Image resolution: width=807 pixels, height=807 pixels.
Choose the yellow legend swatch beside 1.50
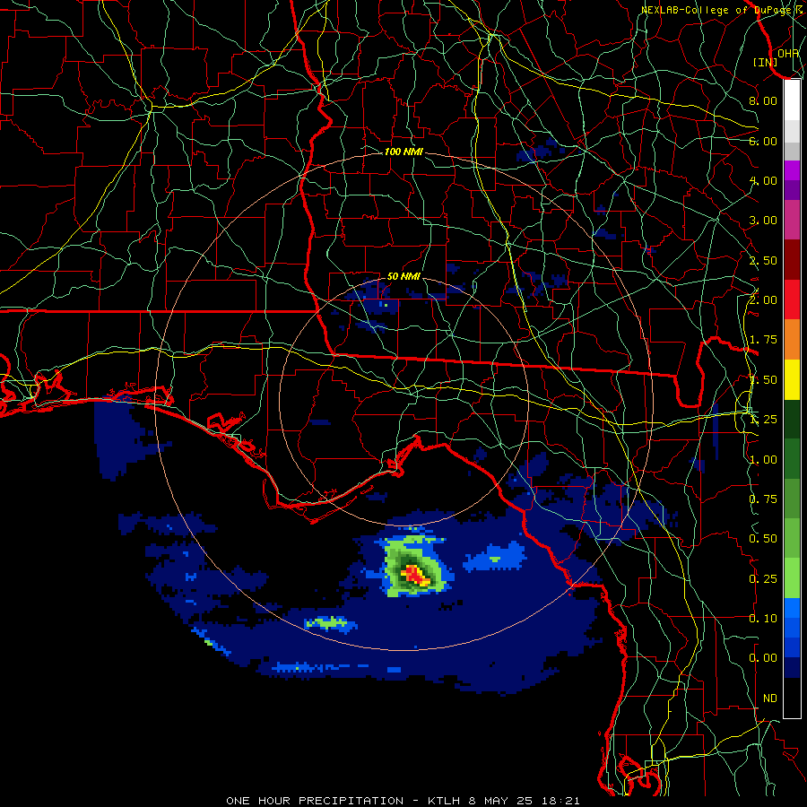(x=792, y=380)
